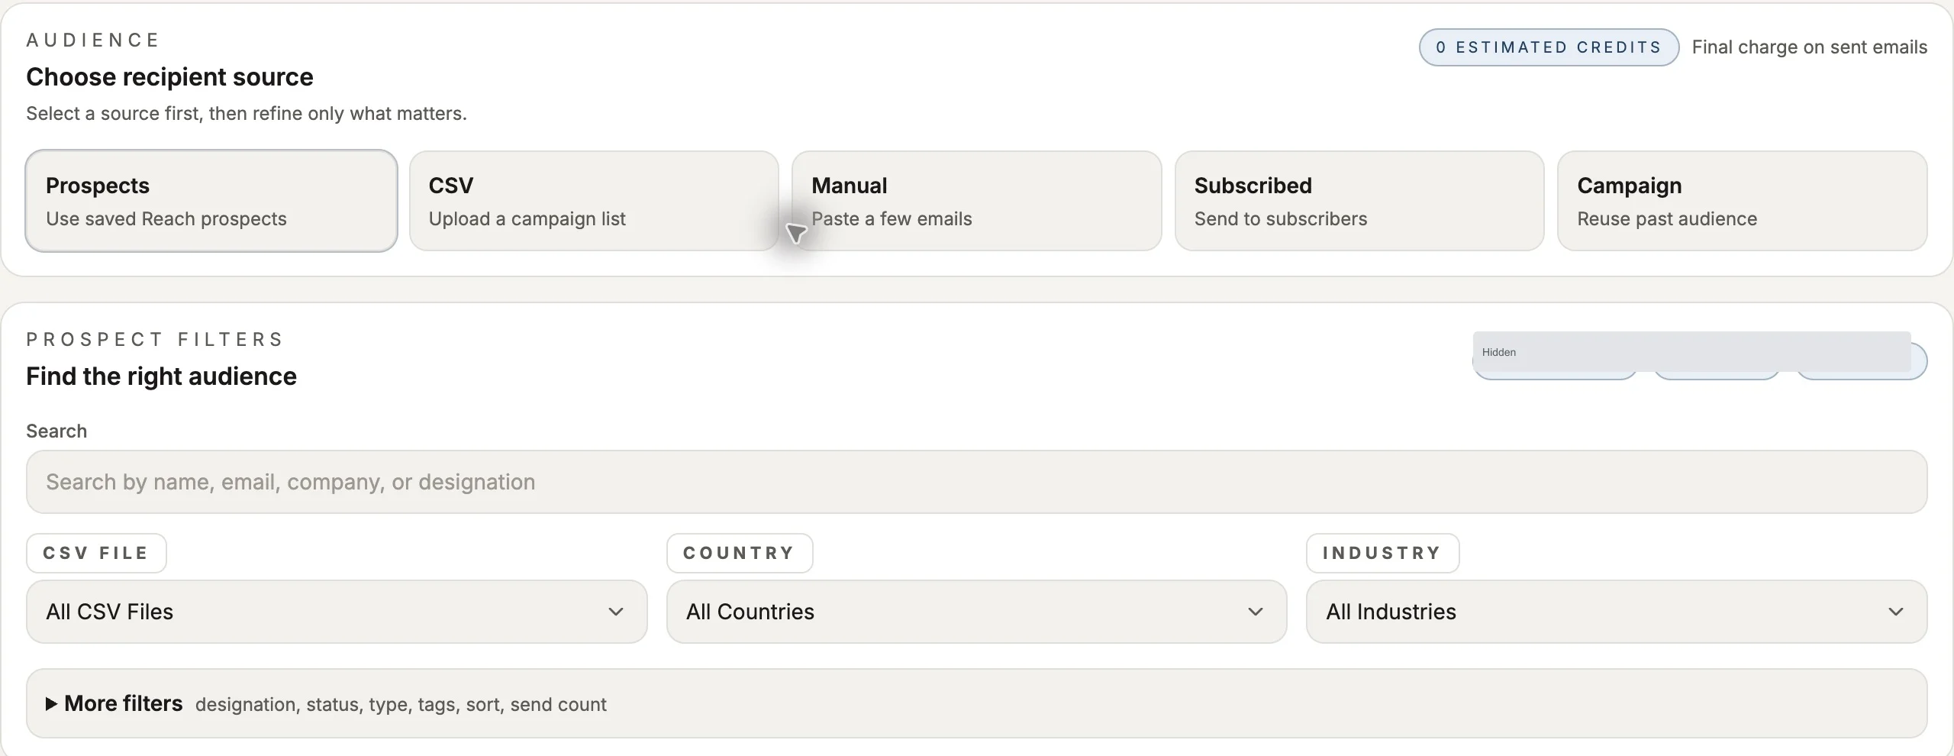Screen dimensions: 1954x756
Task: Open the All Countries dropdown
Action: pyautogui.click(x=976, y=612)
